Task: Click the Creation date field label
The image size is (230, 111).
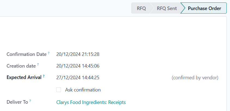Action: (x=21, y=66)
